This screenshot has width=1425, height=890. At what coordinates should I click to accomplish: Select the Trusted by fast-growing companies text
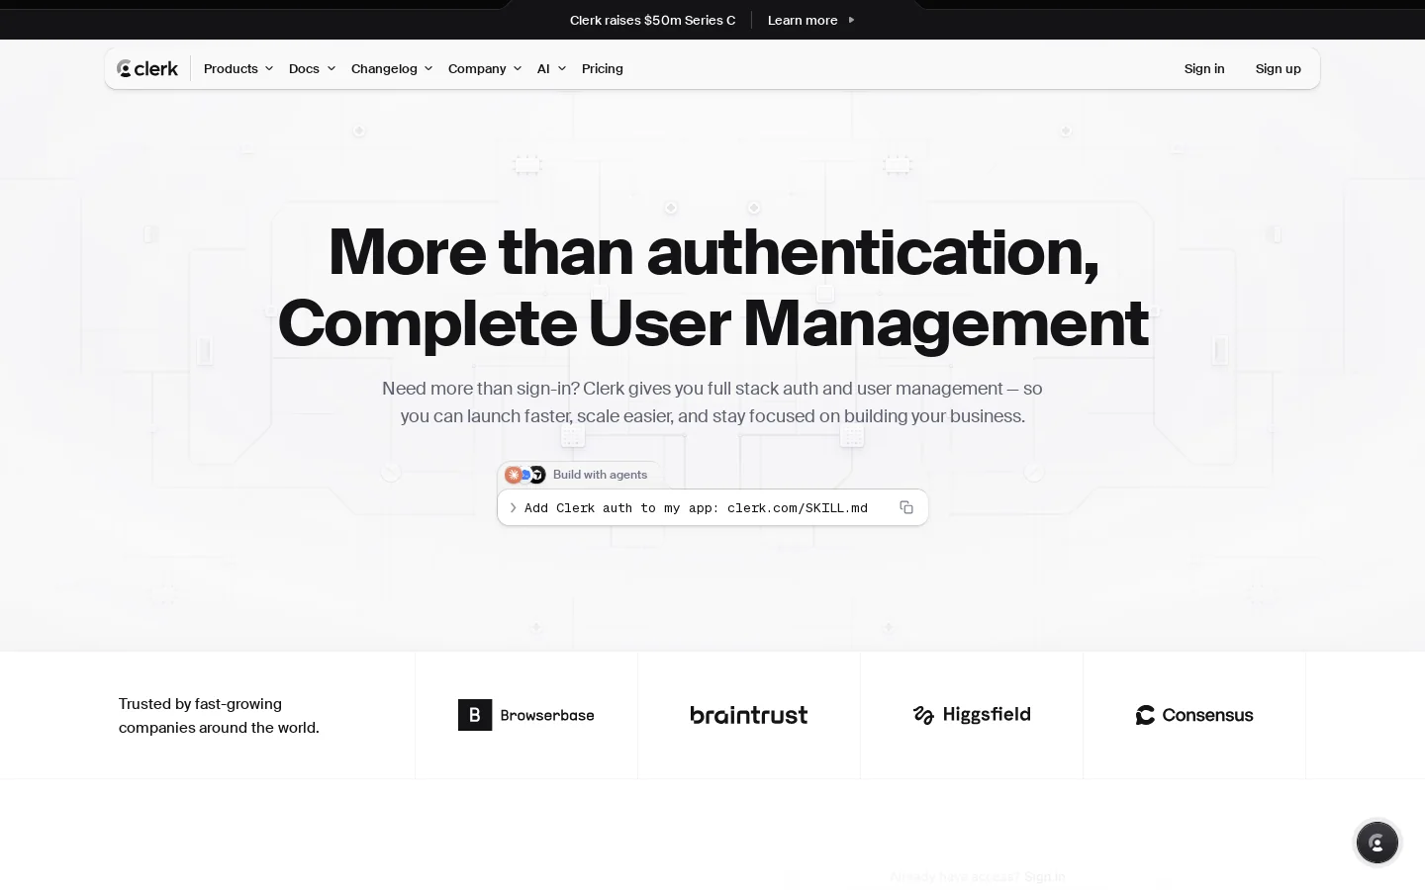point(219,716)
